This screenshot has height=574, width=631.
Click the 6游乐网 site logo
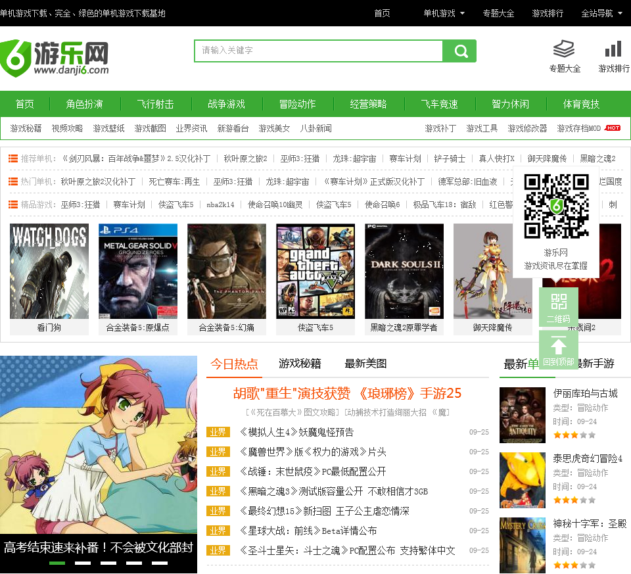tap(55, 58)
